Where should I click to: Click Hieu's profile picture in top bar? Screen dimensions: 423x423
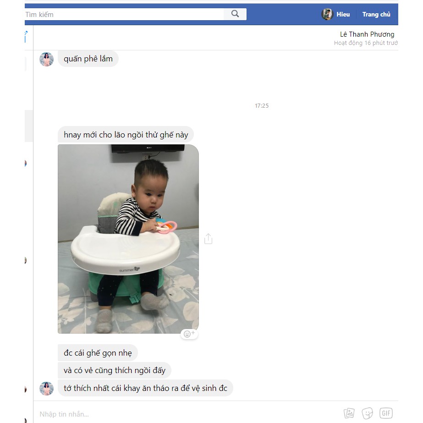pos(327,14)
